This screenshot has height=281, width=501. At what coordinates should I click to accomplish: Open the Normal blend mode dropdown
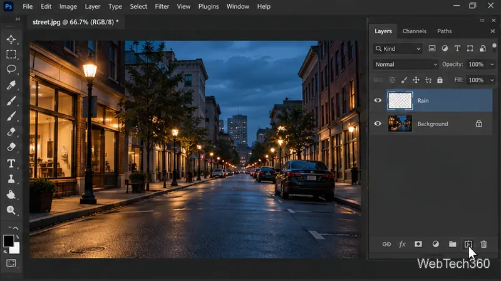point(405,65)
